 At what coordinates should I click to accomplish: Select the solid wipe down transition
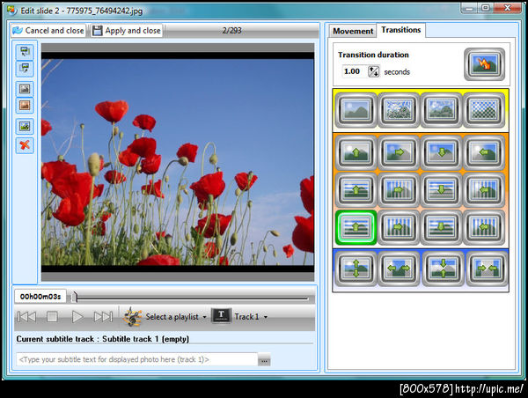pyautogui.click(x=441, y=152)
